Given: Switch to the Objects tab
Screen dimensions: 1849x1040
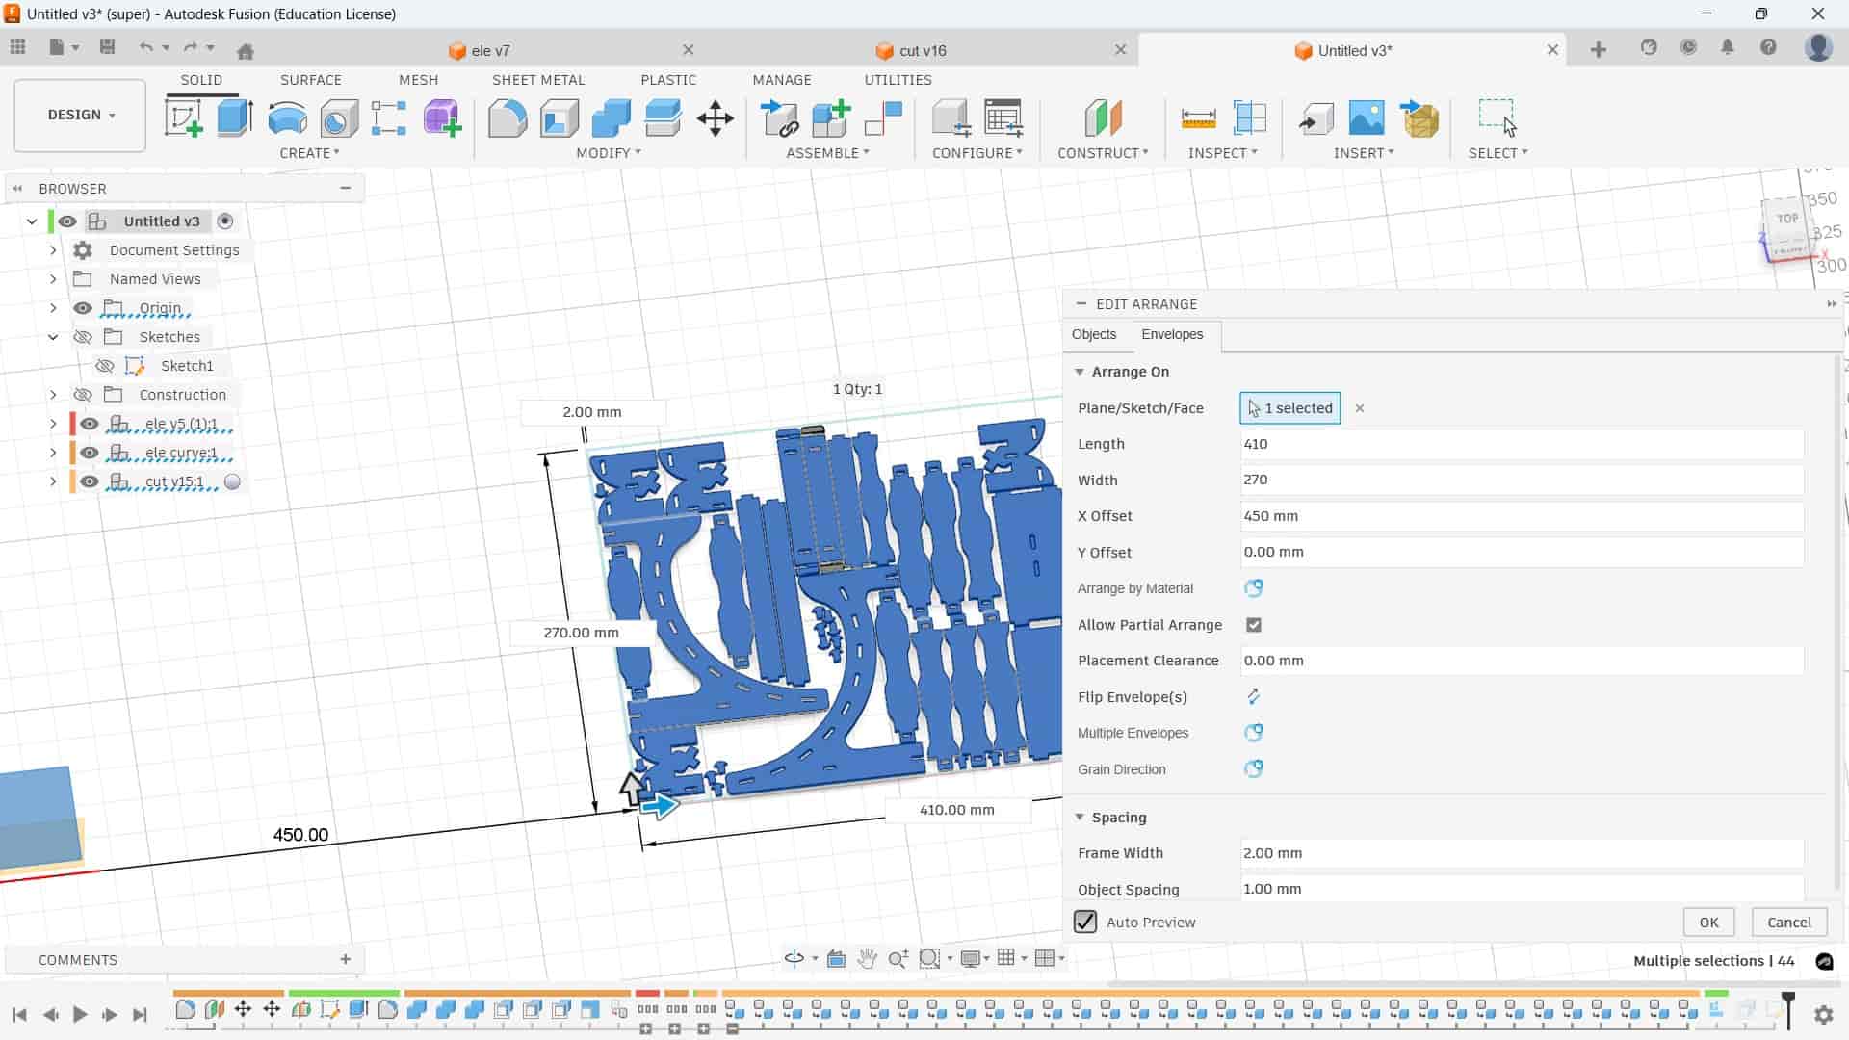Looking at the screenshot, I should click(x=1093, y=334).
